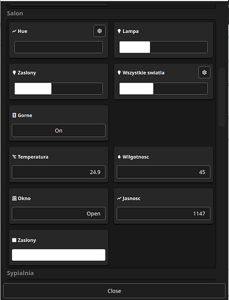The image size is (229, 300).
Task: Adjust the Wszystkie swiatla brightness slider
Action: pyautogui.click(x=164, y=89)
